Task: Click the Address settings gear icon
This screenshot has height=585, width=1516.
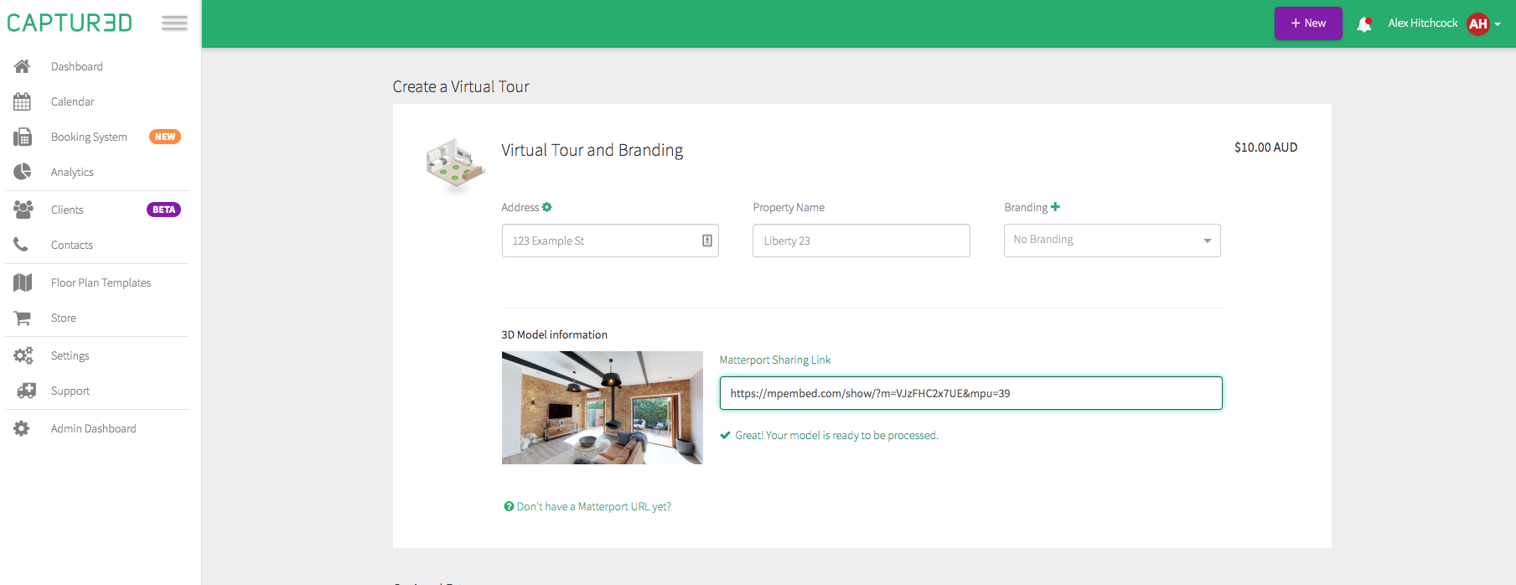Action: pos(547,207)
